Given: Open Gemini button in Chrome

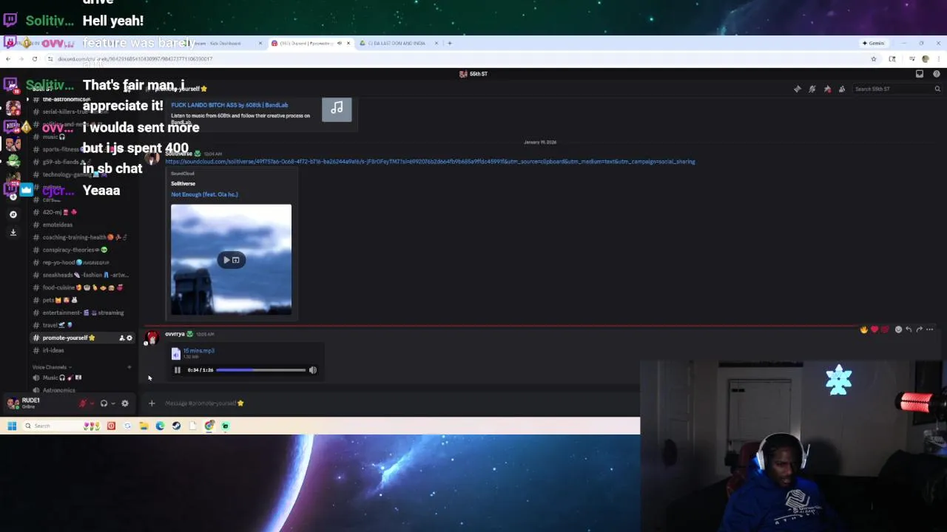Looking at the screenshot, I should point(874,43).
